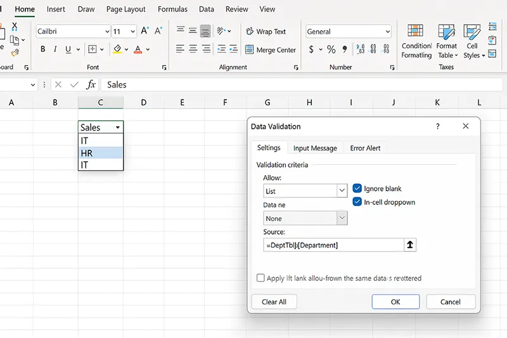The width and height of the screenshot is (507, 338).
Task: Open the Font size dropdown
Action: [132, 31]
